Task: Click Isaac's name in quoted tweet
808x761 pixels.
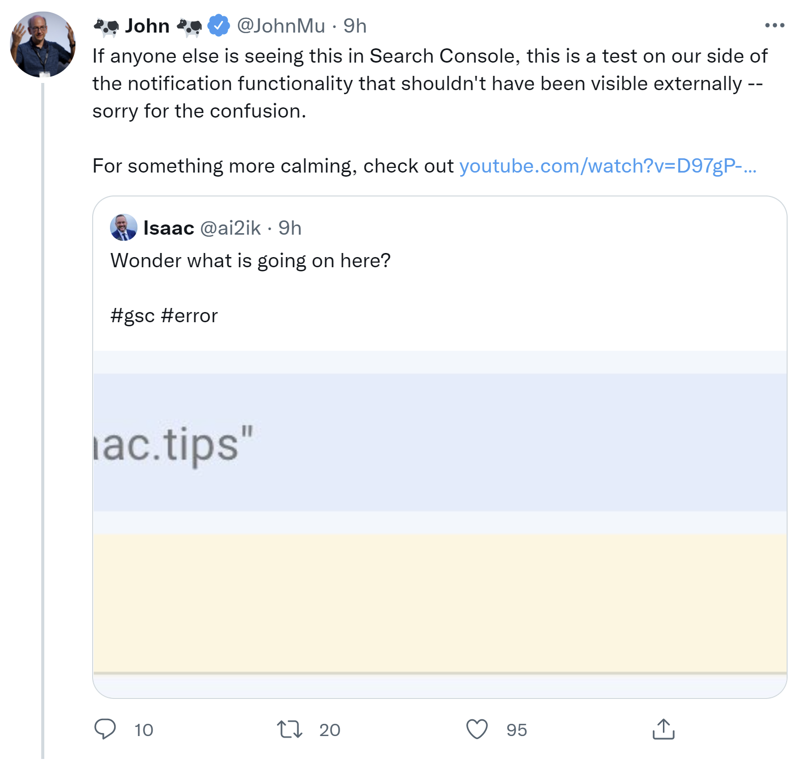Action: (169, 228)
